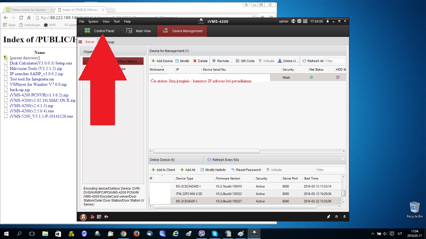Open the Control Panel tab
The height and width of the screenshot is (239, 426).
point(99,31)
